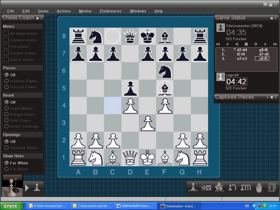Image resolution: width=280 pixels, height=210 pixels.
Task: Click the pawn with three arrows icon
Action: click(x=246, y=188)
